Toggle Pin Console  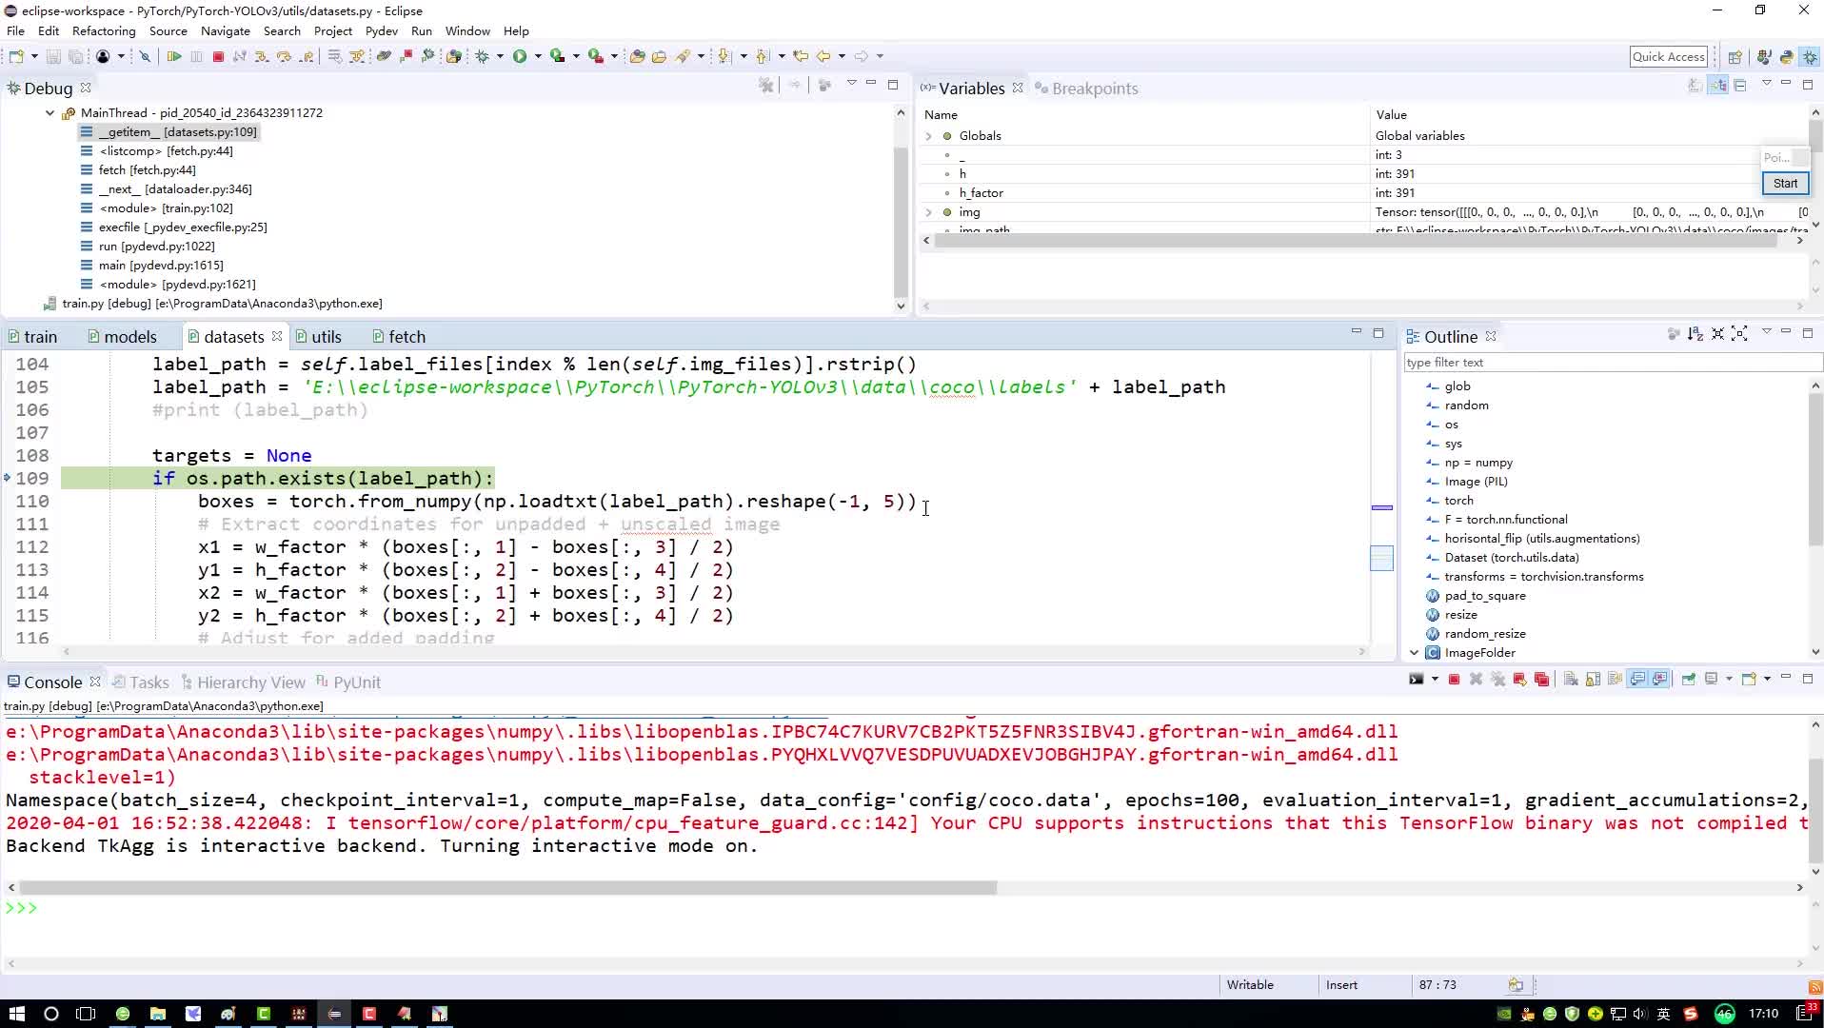pos(1689,680)
